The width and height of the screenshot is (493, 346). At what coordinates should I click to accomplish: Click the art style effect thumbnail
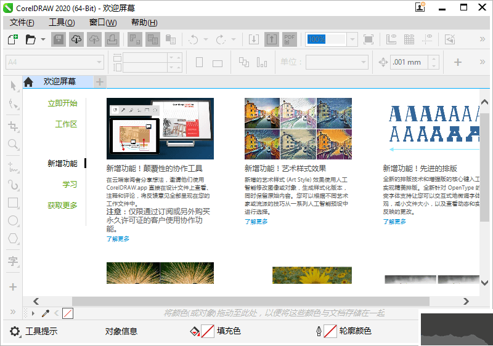[x=298, y=128]
